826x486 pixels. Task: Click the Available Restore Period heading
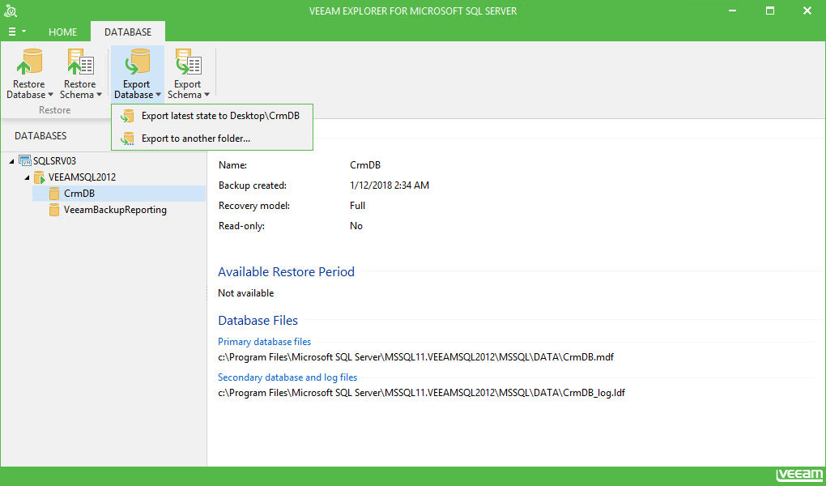coord(286,272)
